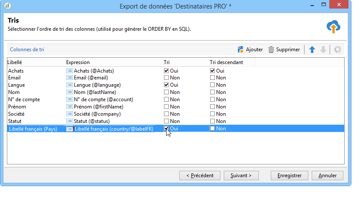The height and width of the screenshot is (199, 363).
Task: Click the greyed refresh icon in toolbar
Action: coord(337,50)
